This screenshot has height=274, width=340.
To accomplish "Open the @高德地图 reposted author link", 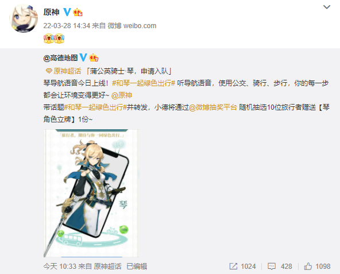I will pos(60,58).
